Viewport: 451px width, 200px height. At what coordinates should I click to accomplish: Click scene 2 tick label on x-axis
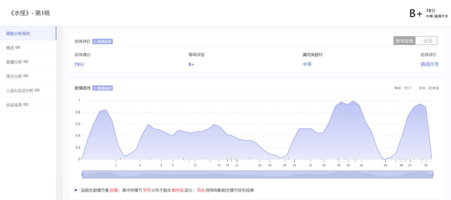click(x=116, y=165)
